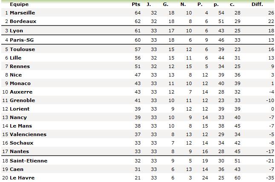
Task: Click the Diff. column header
Action: coord(257,4)
